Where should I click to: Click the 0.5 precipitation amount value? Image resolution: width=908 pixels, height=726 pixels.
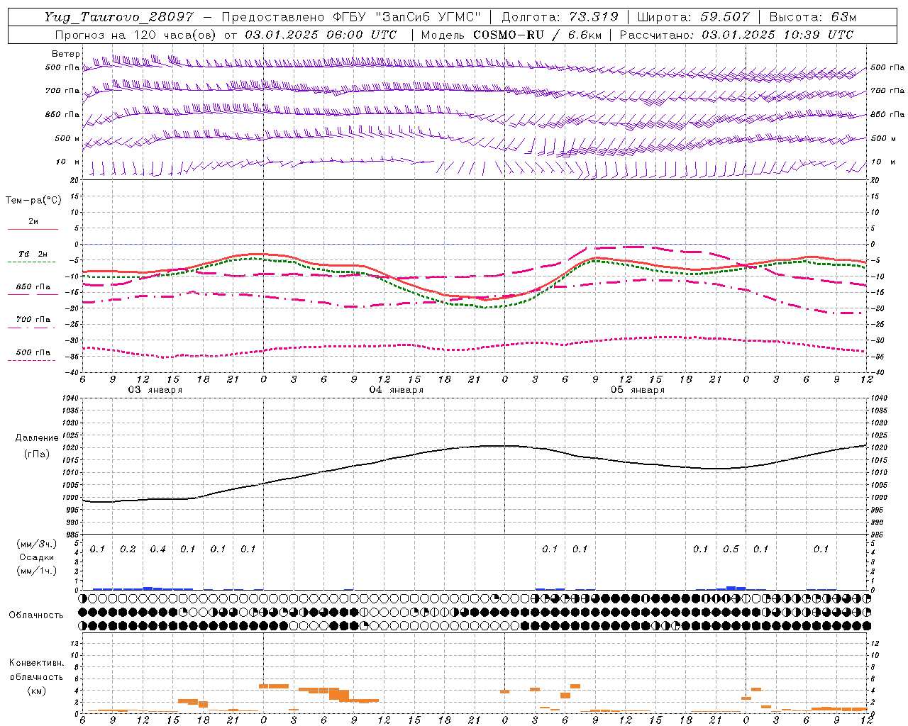(731, 549)
